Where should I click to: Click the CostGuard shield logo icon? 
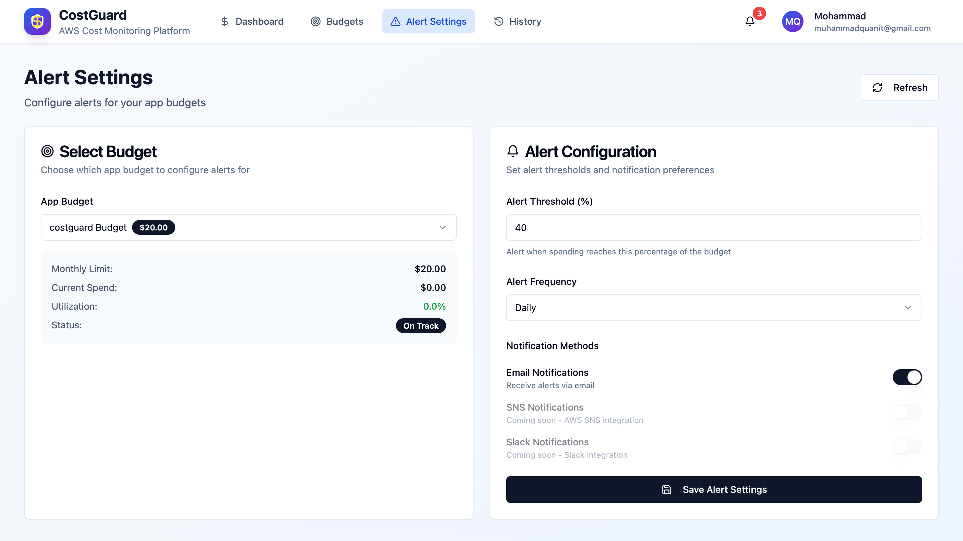37,21
